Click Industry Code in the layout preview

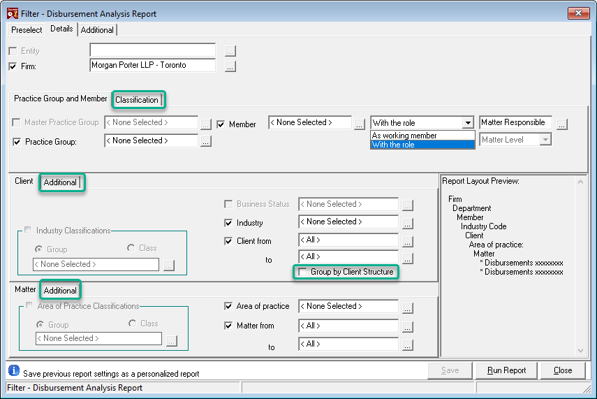click(x=484, y=226)
